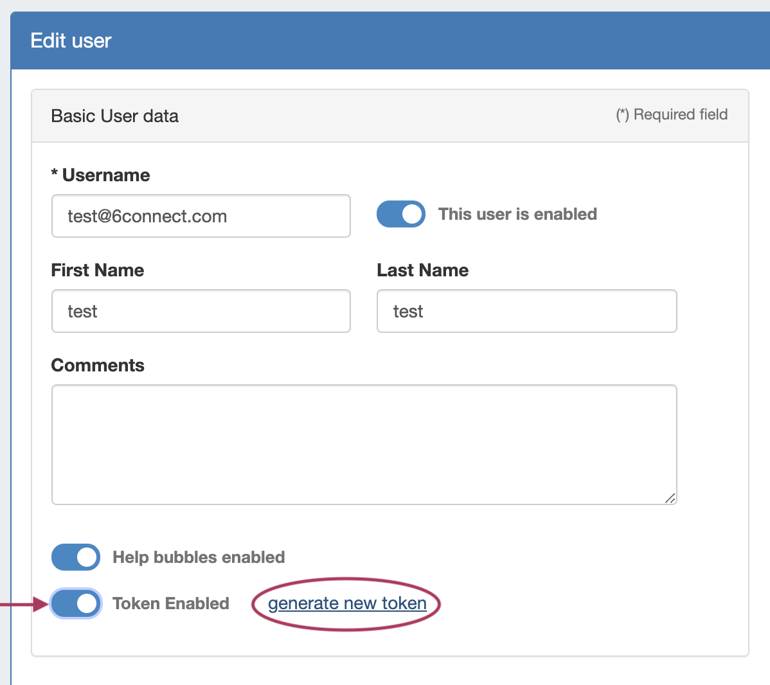The image size is (770, 685).
Task: Click the 'This user is enabled' label text
Action: point(517,214)
